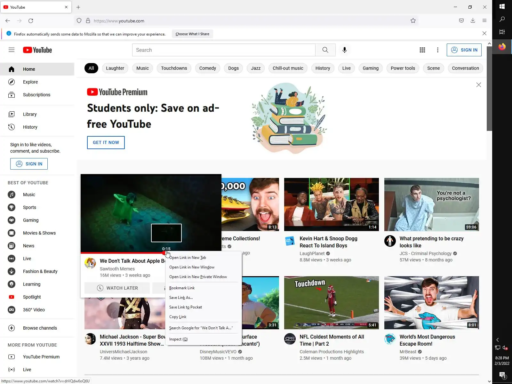The height and width of the screenshot is (384, 512).
Task: Open Library in the sidebar
Action: click(x=37, y=114)
